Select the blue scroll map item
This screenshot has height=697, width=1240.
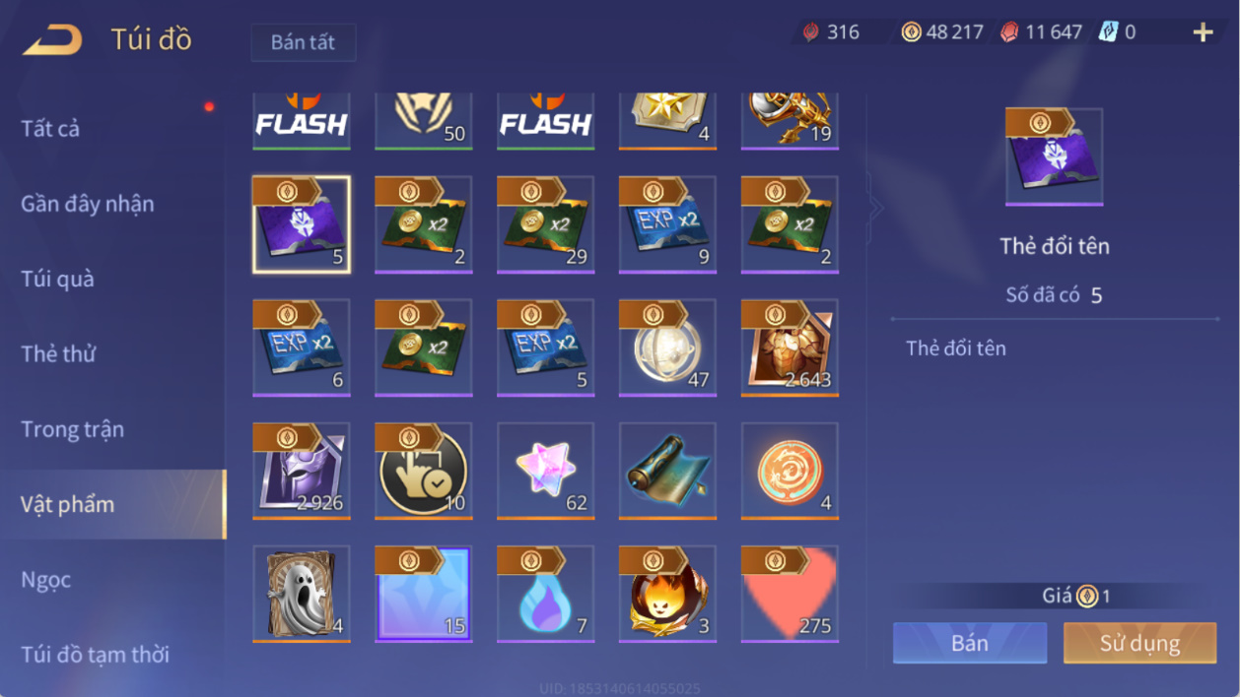[x=668, y=471]
